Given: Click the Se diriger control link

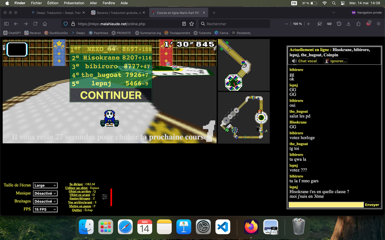Looking at the screenshot, I should point(76,184).
